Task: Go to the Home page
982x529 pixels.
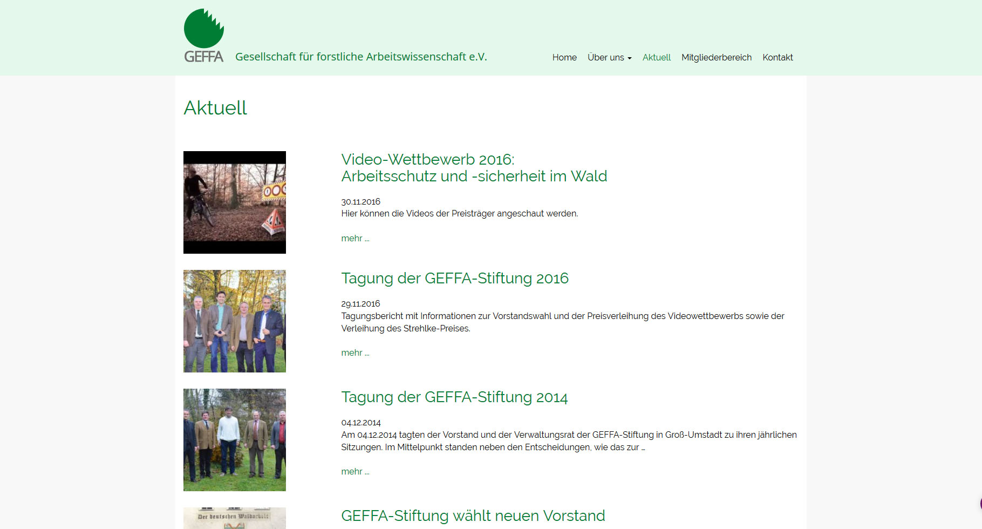Action: [x=564, y=57]
